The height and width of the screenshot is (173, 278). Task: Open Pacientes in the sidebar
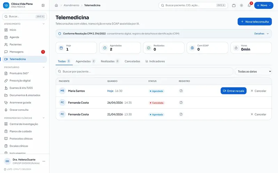(24, 45)
